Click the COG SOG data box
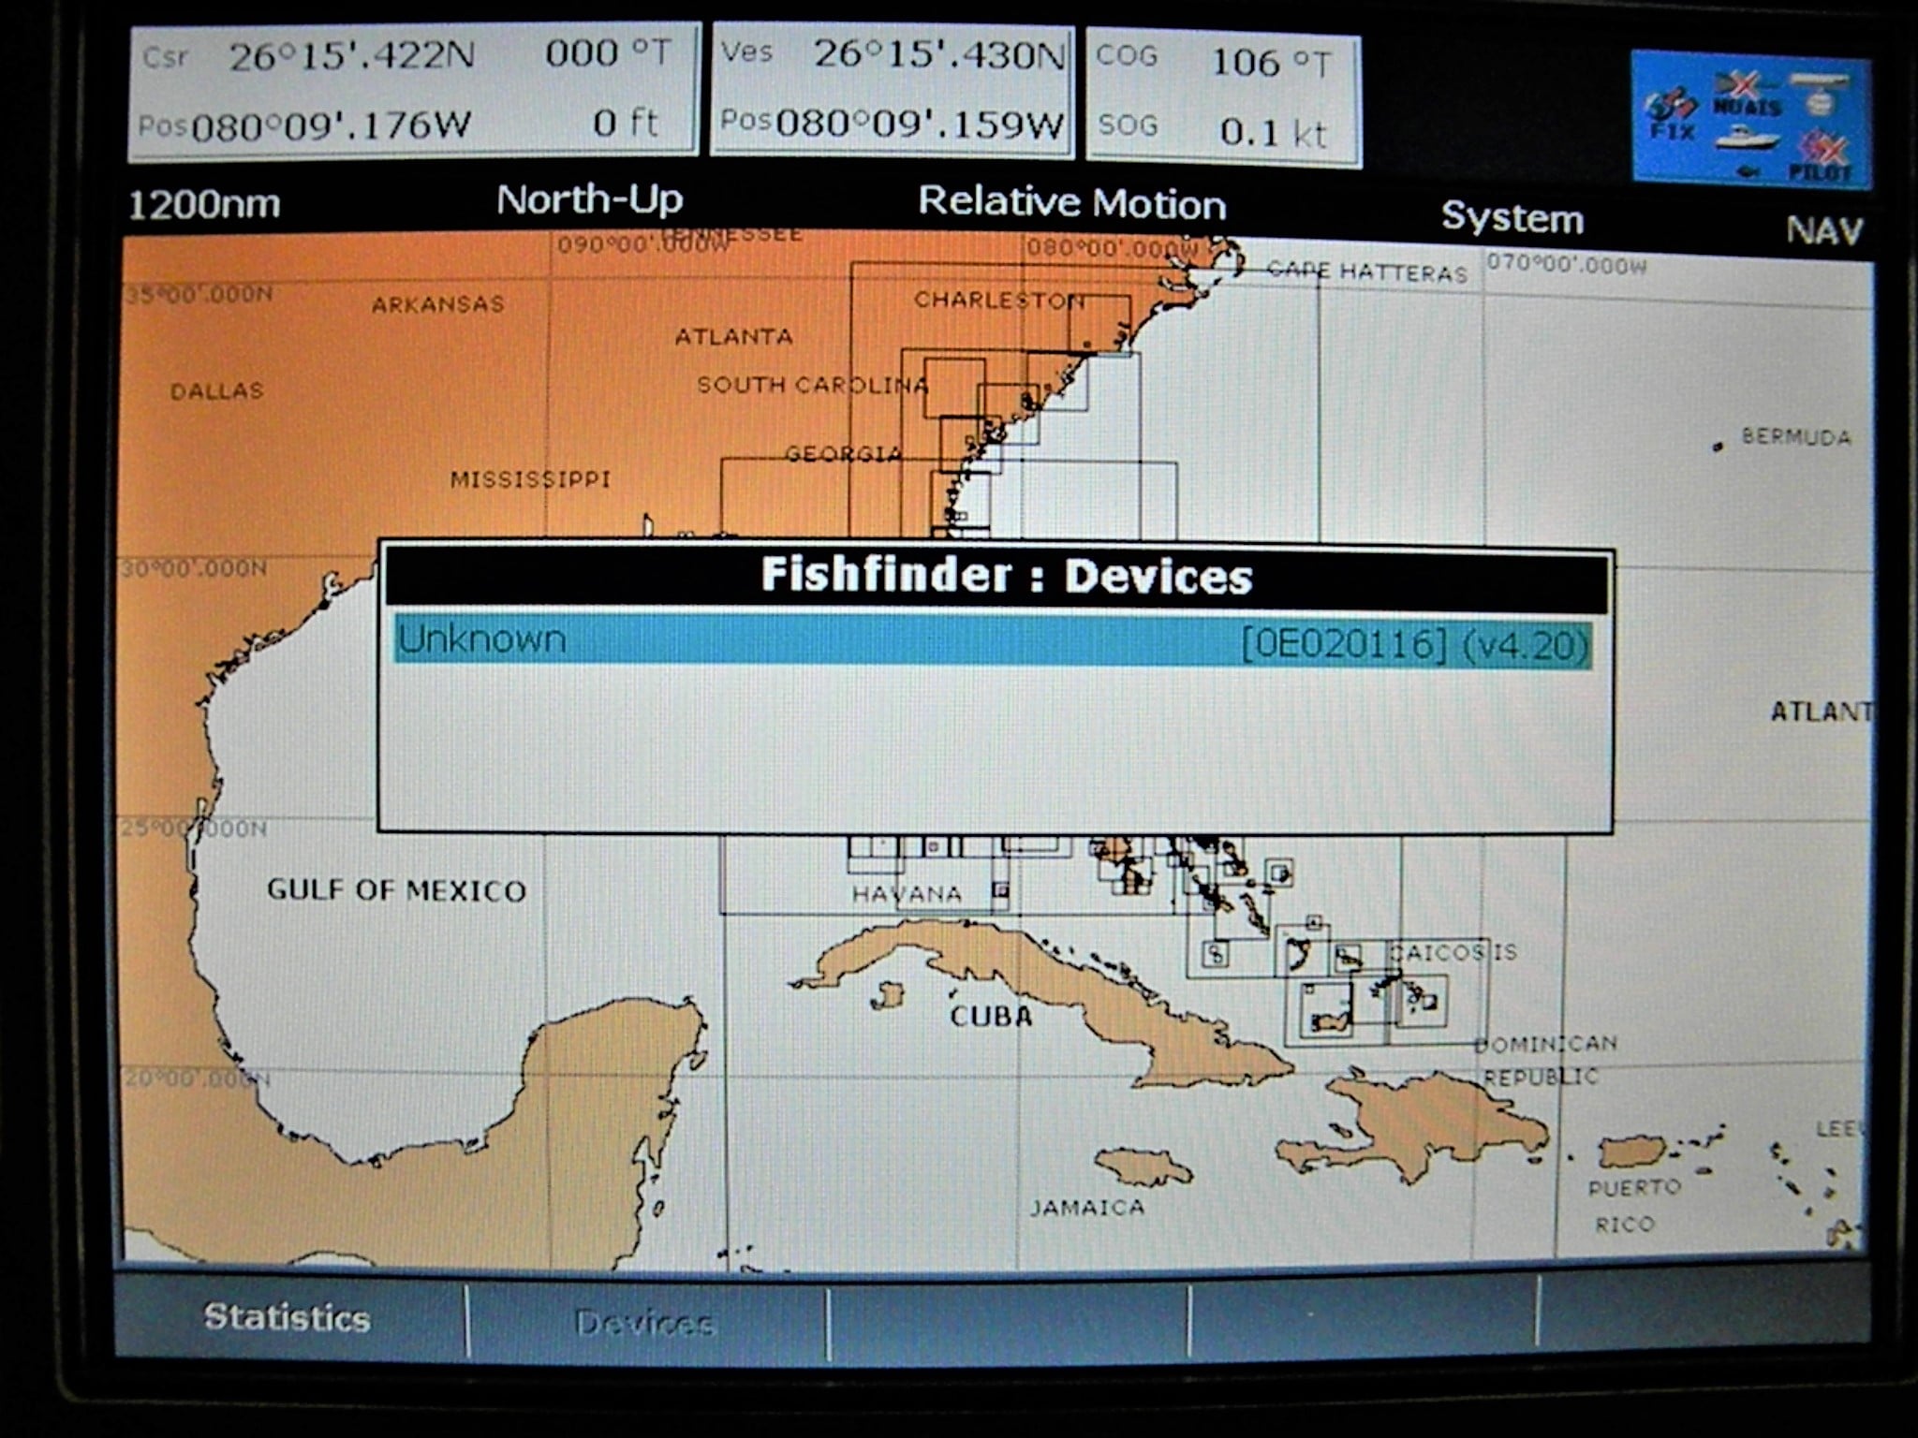Image resolution: width=1918 pixels, height=1438 pixels. (1222, 97)
